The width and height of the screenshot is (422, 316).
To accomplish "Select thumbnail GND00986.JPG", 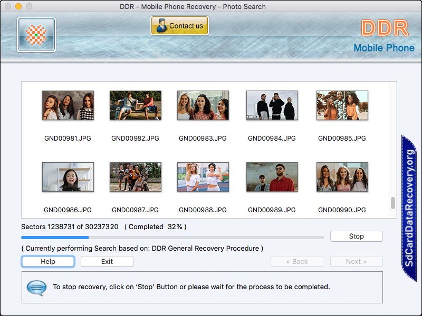I will pos(68,177).
